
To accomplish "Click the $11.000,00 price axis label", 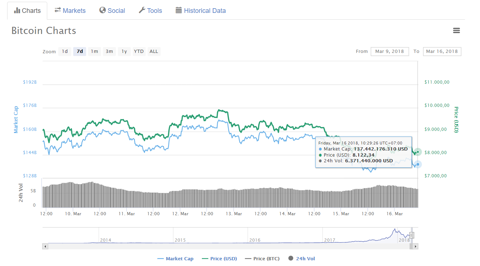I will click(x=437, y=82).
